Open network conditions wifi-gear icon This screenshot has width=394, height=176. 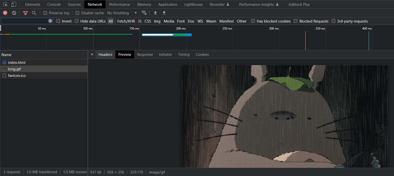coord(144,13)
